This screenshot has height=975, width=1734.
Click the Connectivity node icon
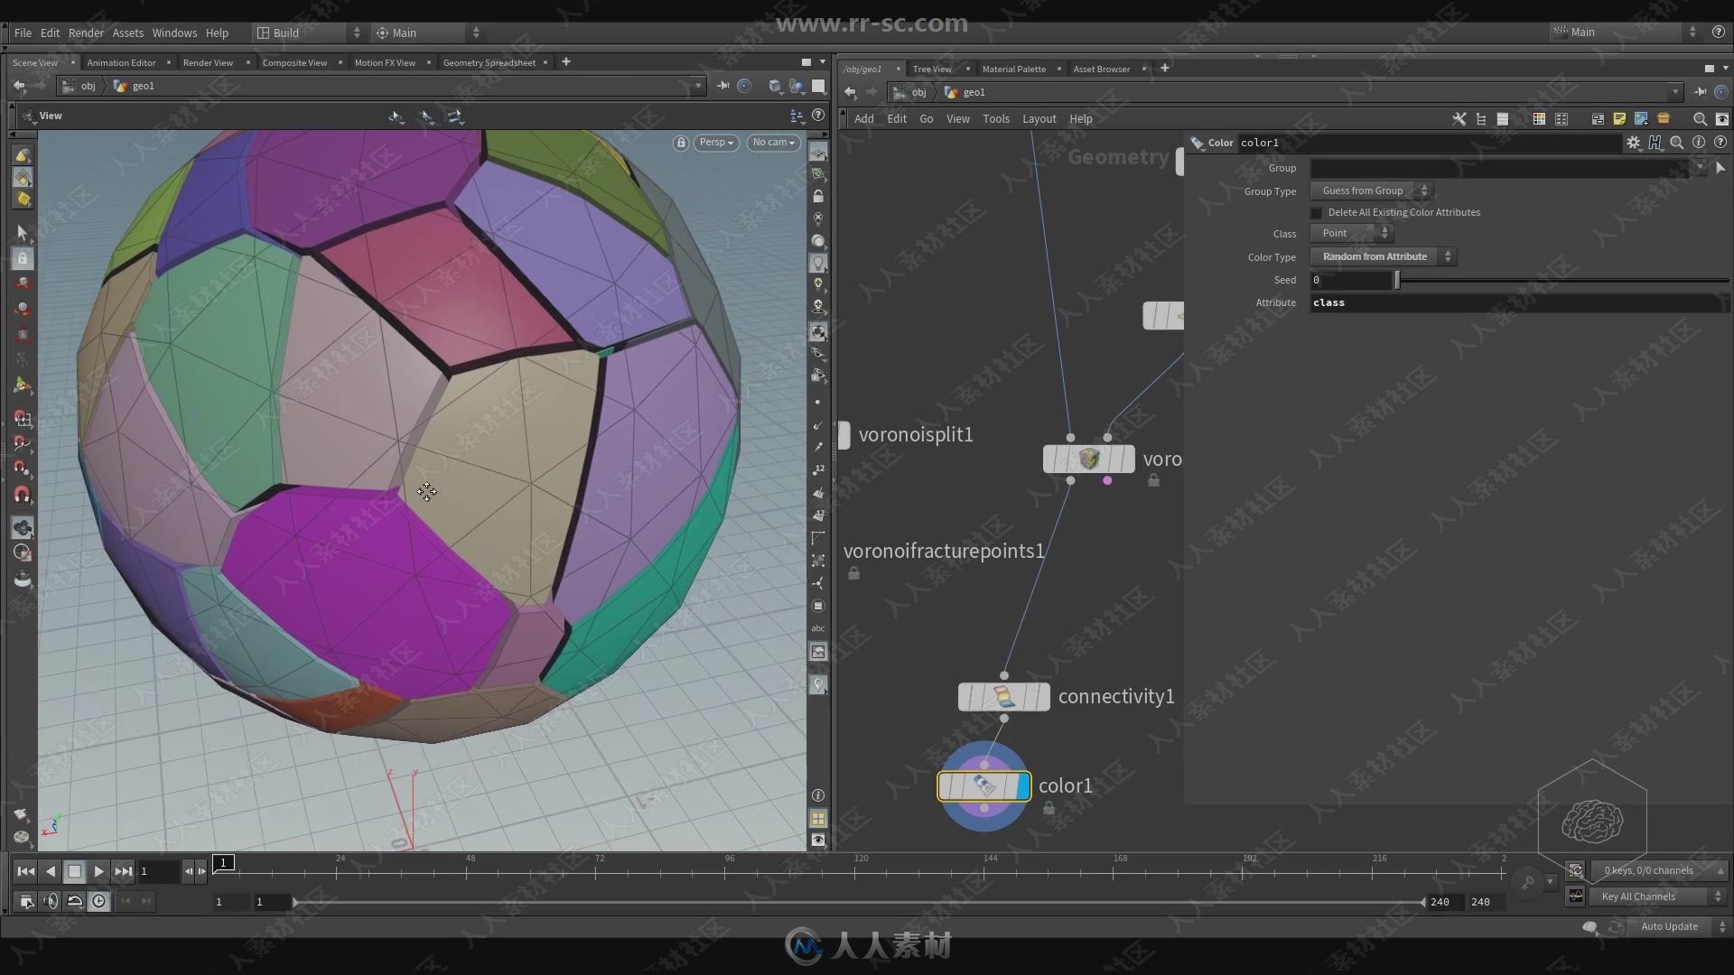point(1002,696)
